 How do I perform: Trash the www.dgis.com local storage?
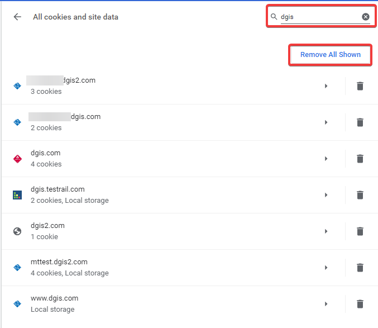pyautogui.click(x=360, y=304)
